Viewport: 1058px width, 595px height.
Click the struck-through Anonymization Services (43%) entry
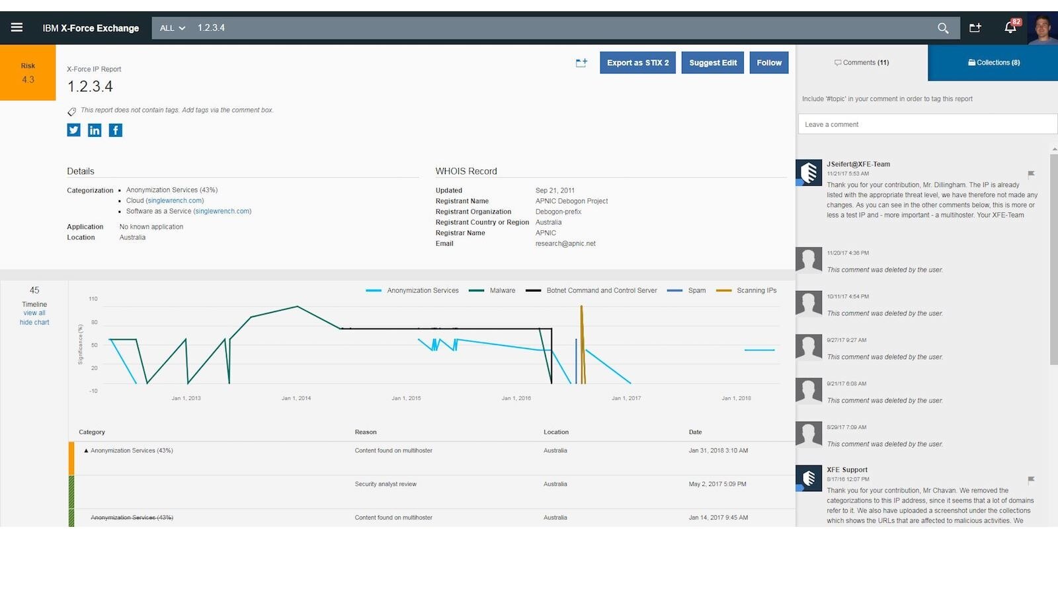click(132, 518)
